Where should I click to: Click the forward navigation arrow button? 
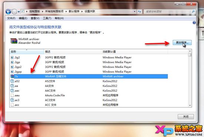pyautogui.click(x=14, y=12)
